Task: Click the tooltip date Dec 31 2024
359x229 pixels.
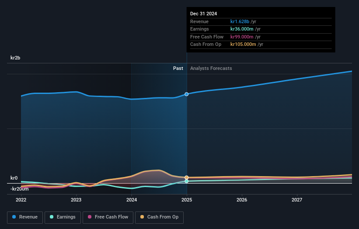Action: coord(203,14)
